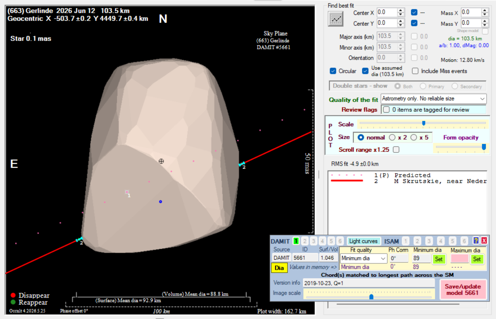The width and height of the screenshot is (496, 319).
Task: Decrease the Center X value
Action: click(401, 14)
